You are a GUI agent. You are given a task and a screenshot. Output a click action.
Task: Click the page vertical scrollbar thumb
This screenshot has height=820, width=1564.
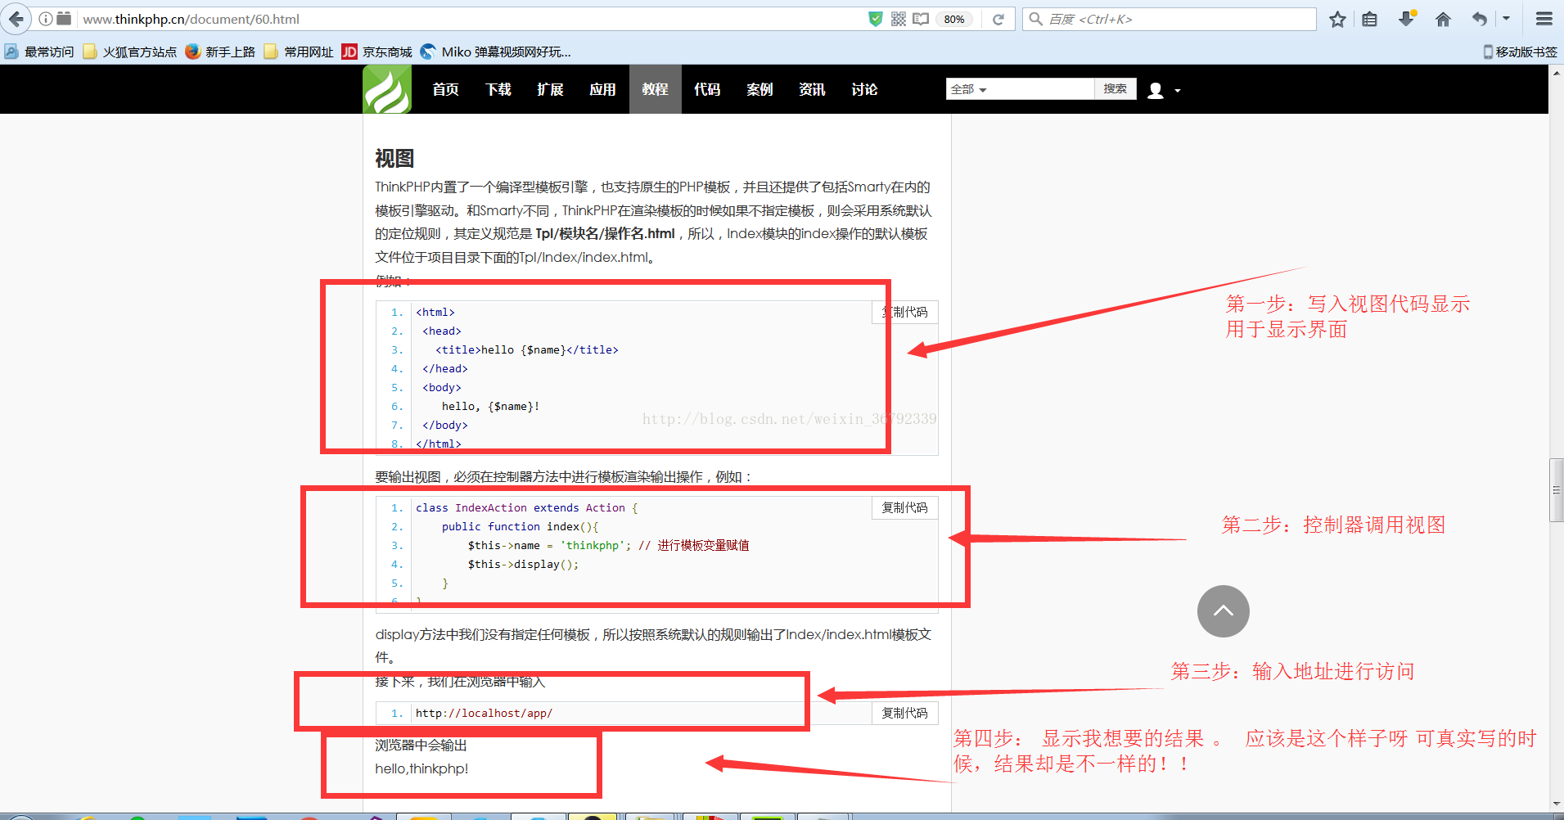tap(1557, 490)
